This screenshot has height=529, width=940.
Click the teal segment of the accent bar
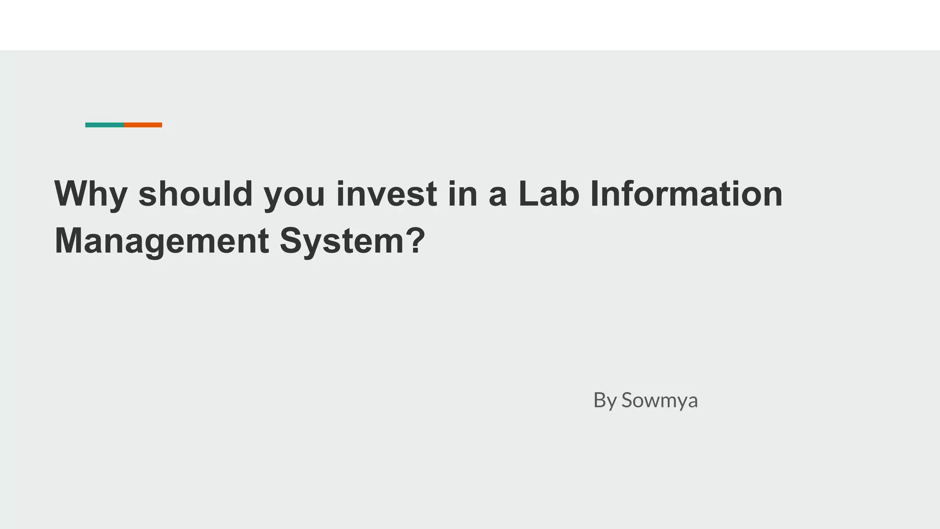(x=105, y=125)
